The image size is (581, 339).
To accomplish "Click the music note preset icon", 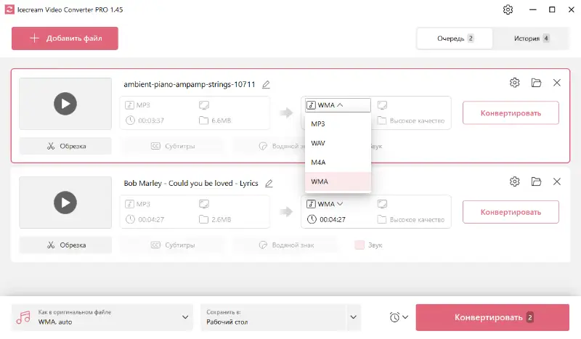I will pos(23,317).
